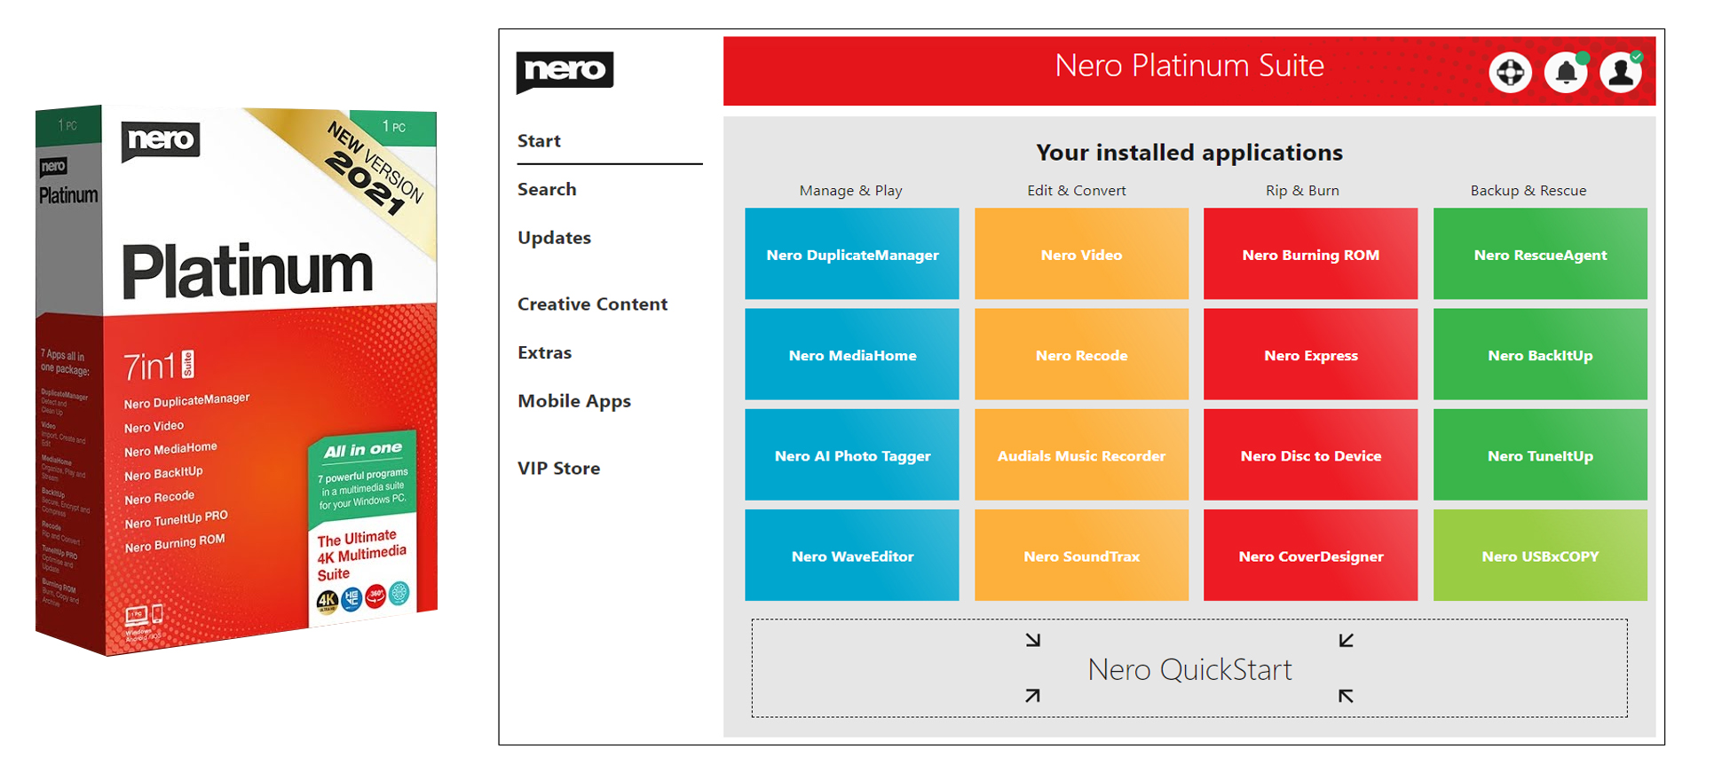Click the Edit & Convert column heading

tap(1076, 191)
